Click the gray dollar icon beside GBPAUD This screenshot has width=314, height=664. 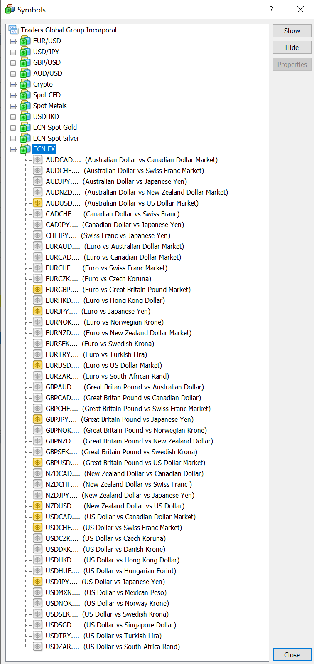click(38, 387)
